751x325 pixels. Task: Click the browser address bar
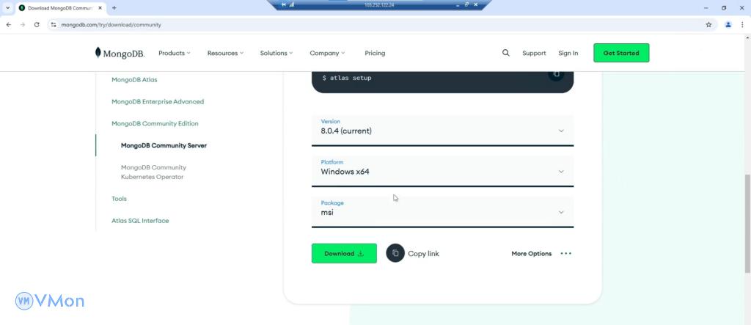(x=367, y=24)
